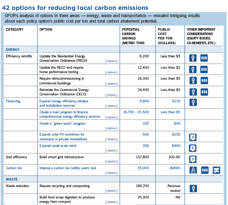Open [more] for small-scale wind option
Screen dimensions: 228x205
tap(111, 151)
